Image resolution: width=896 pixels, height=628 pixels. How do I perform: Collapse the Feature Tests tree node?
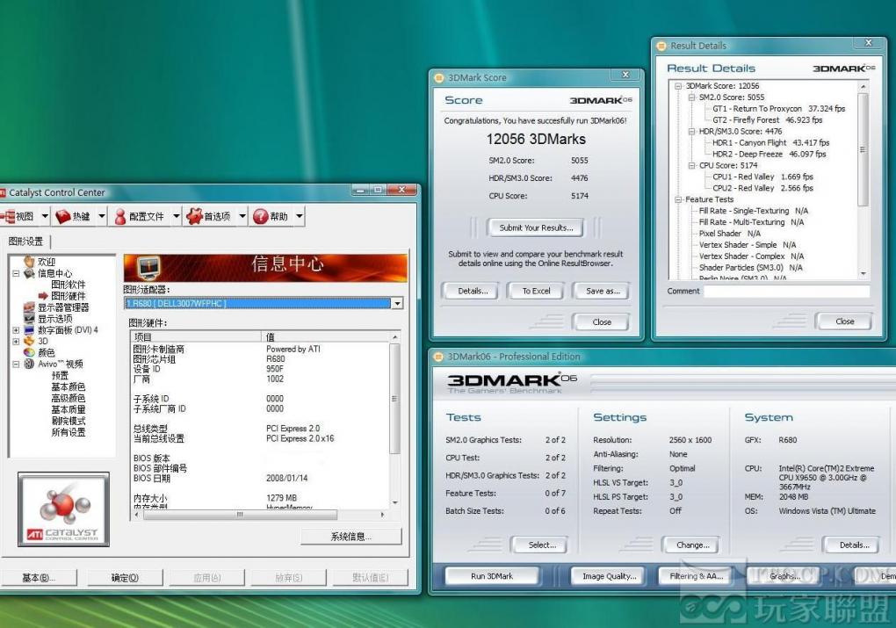(678, 199)
